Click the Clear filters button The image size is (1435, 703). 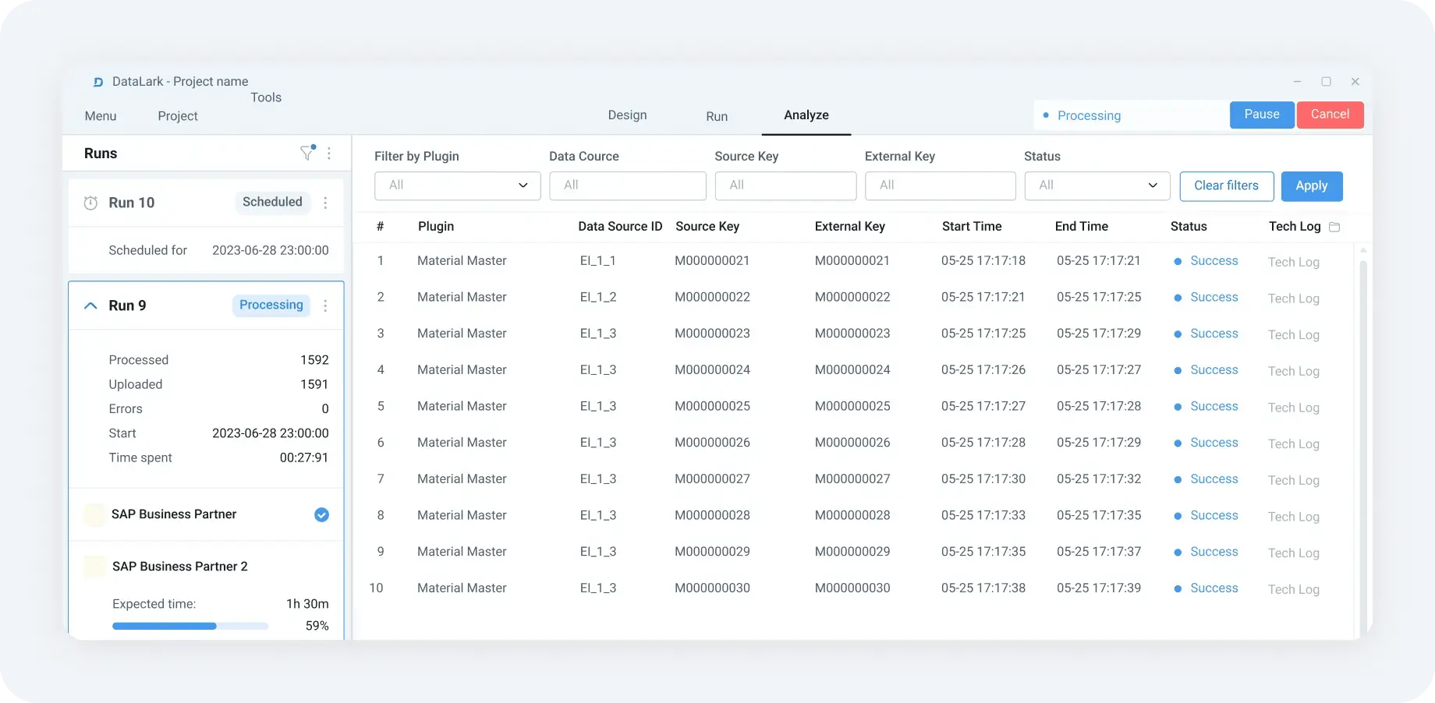[1226, 186]
